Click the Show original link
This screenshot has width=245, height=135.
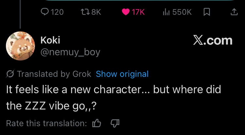122,74
